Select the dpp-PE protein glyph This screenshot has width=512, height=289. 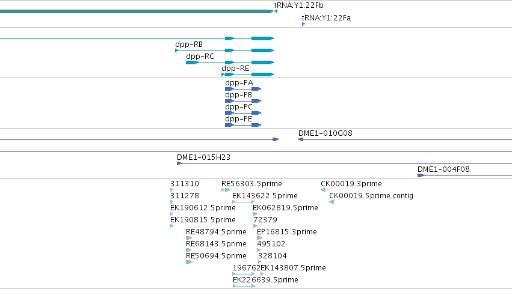(x=243, y=125)
